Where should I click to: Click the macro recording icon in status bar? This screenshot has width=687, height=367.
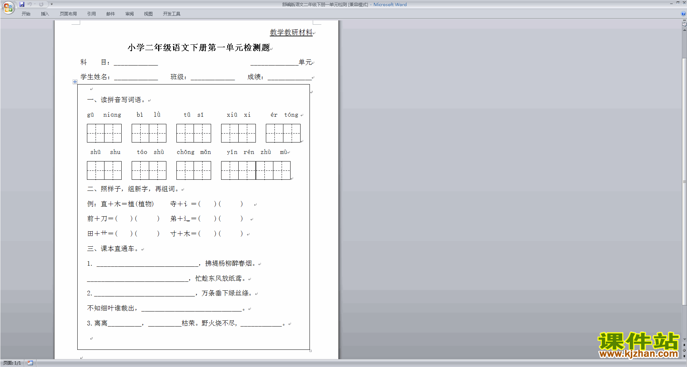click(30, 363)
